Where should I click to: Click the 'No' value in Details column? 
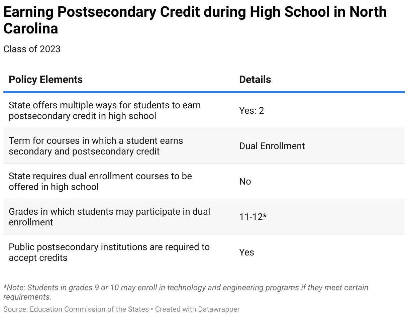(x=245, y=182)
